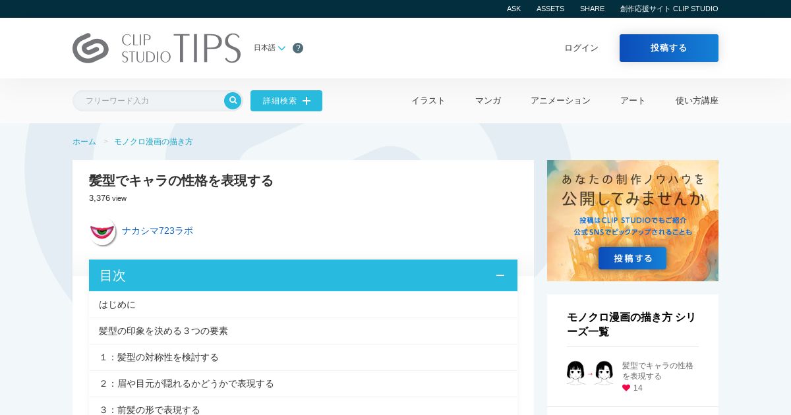Jump to はじめに section

pyautogui.click(x=303, y=304)
